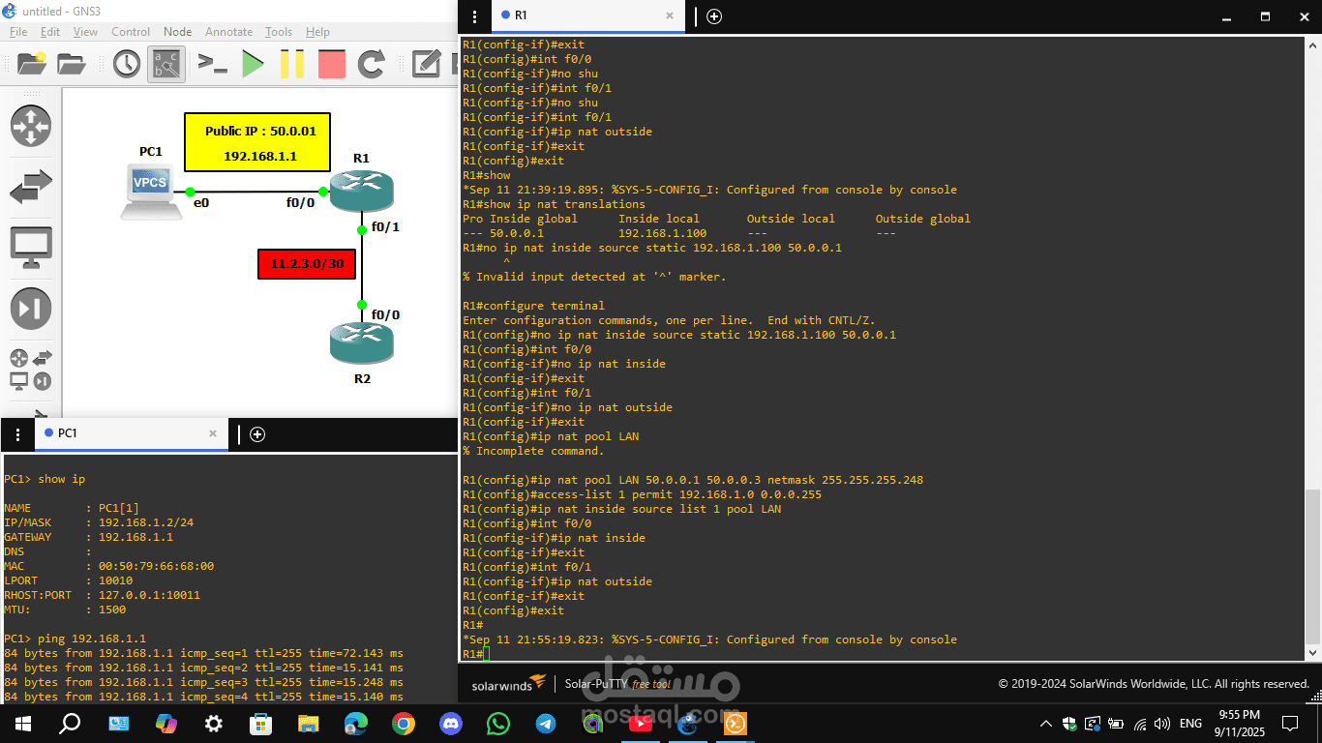Start all nodes with the green play icon
The image size is (1322, 743).
click(254, 65)
